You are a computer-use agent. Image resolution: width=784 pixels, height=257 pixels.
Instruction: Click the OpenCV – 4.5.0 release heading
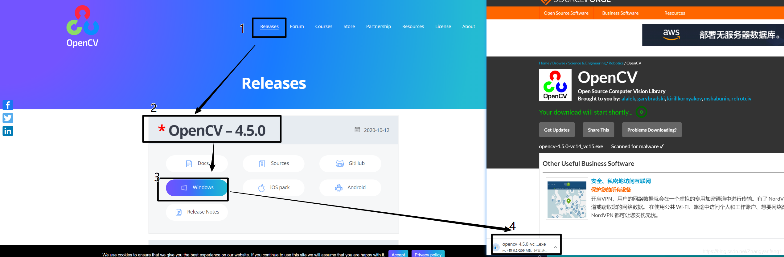(x=217, y=130)
